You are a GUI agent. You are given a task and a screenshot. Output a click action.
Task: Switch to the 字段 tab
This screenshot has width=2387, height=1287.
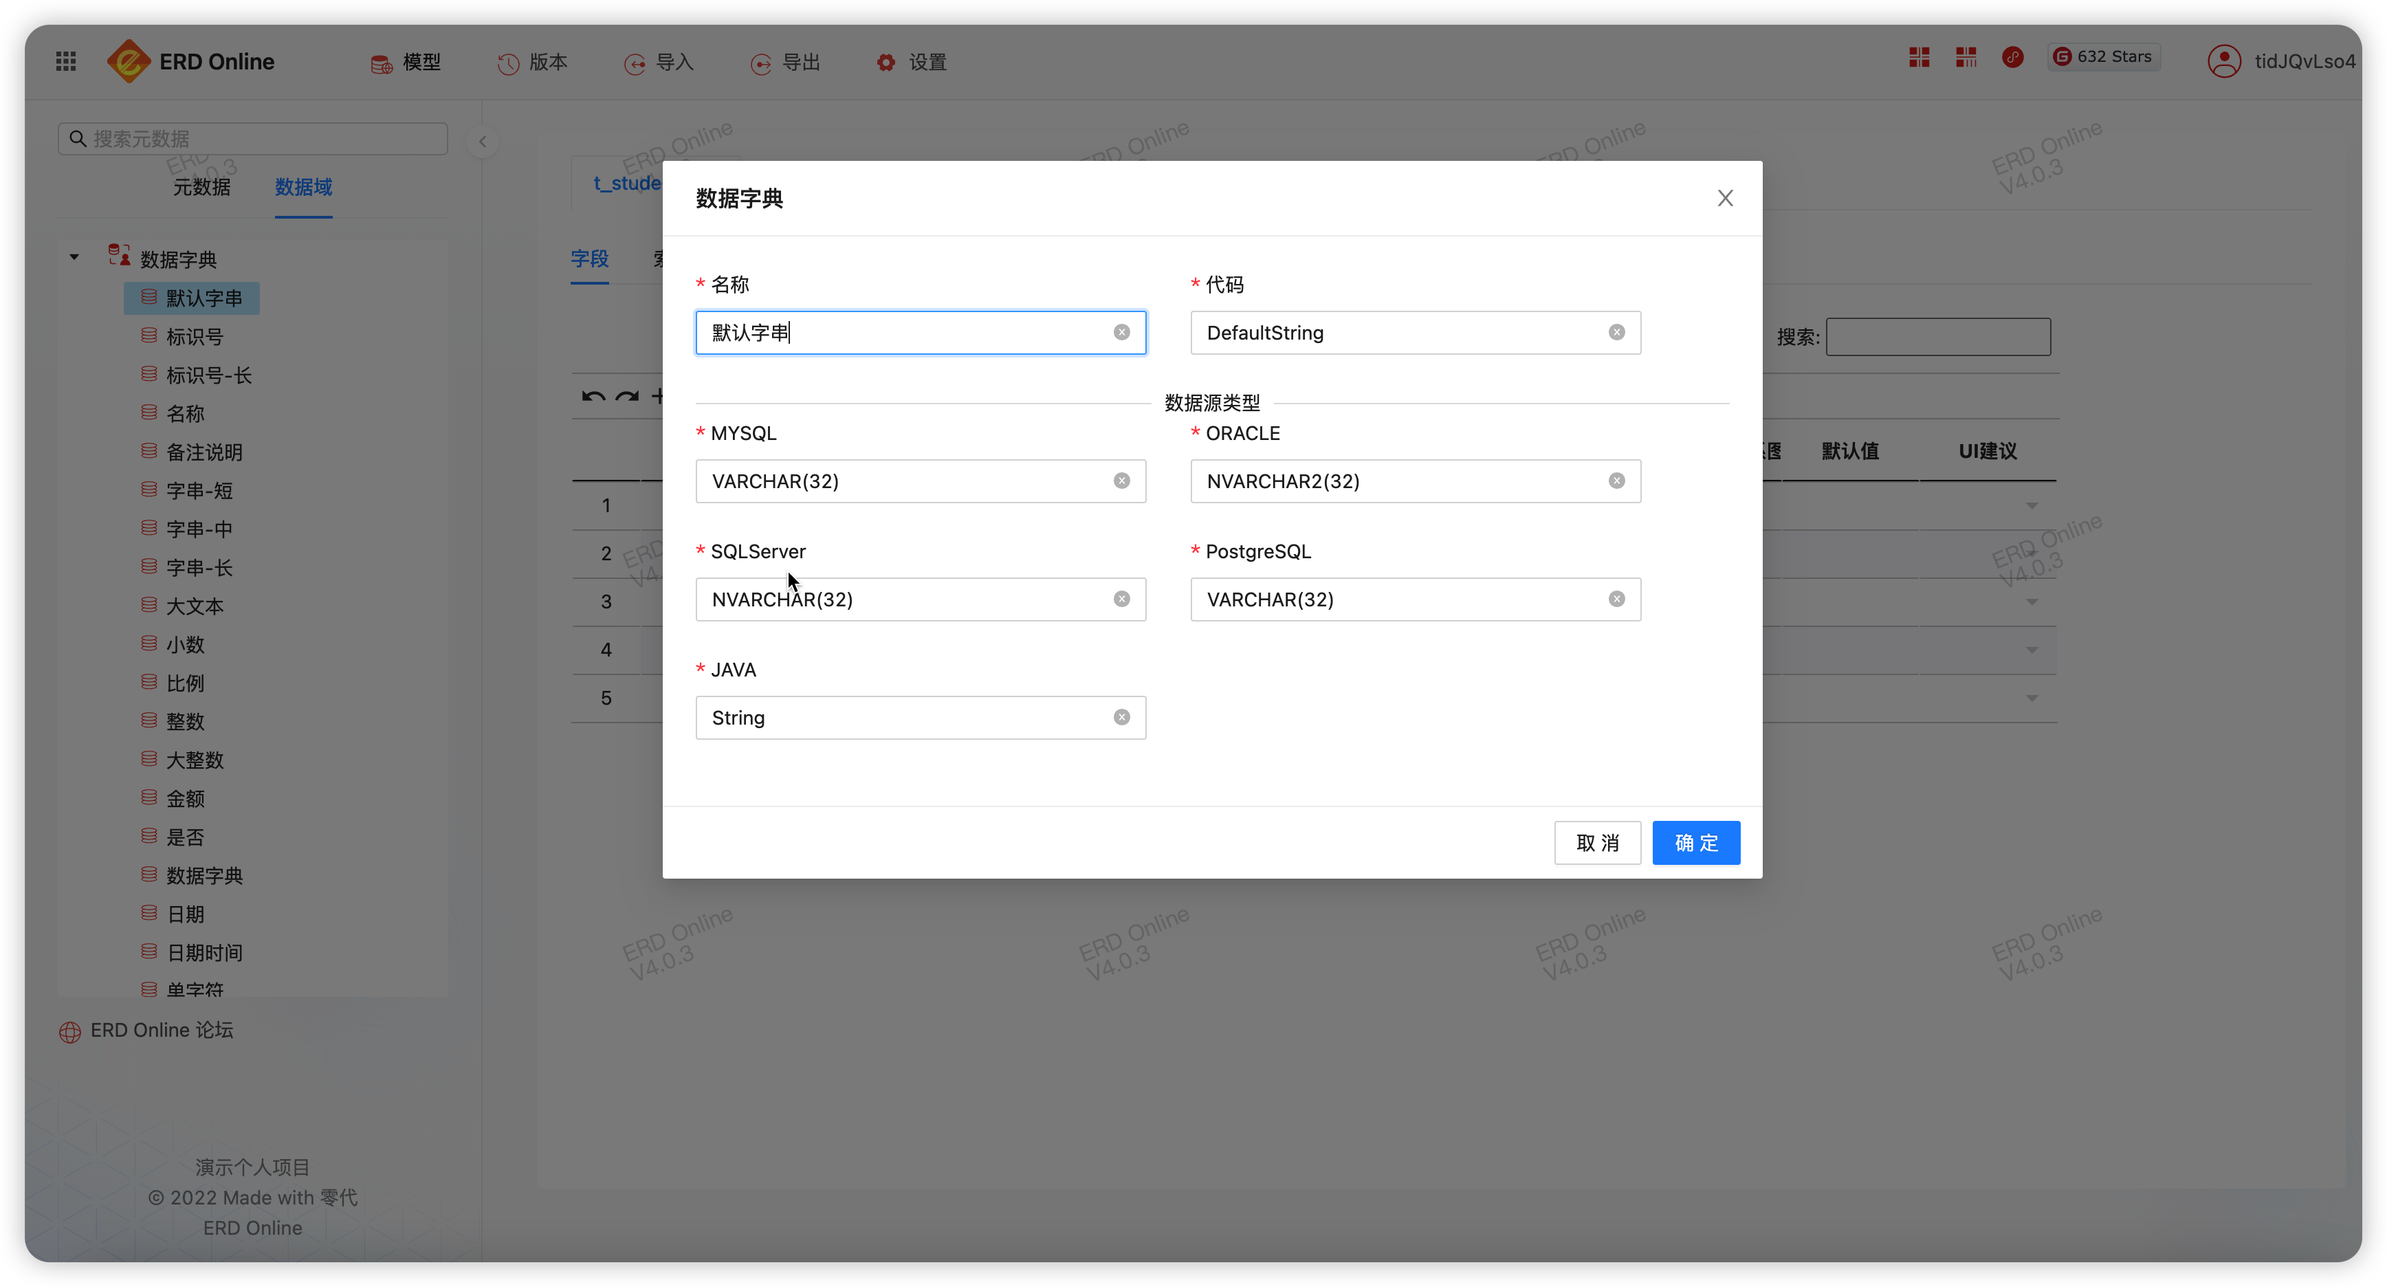click(589, 258)
